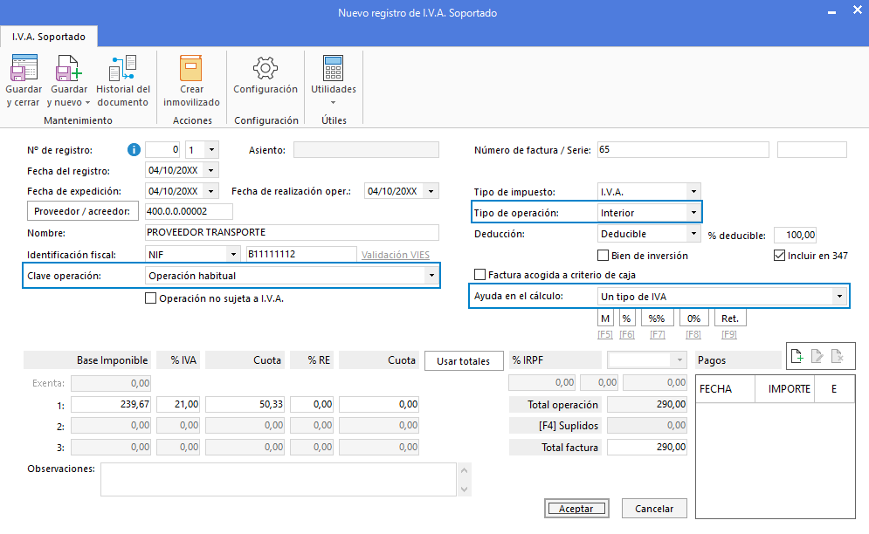Expand Identificación fiscal NIF dropdown
Screen dimensions: 869x534
(x=233, y=254)
